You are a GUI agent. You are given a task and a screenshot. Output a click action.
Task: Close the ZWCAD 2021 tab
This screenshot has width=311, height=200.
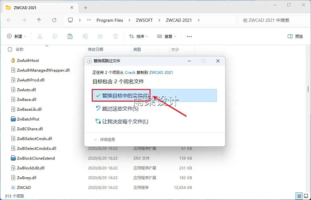72,8
